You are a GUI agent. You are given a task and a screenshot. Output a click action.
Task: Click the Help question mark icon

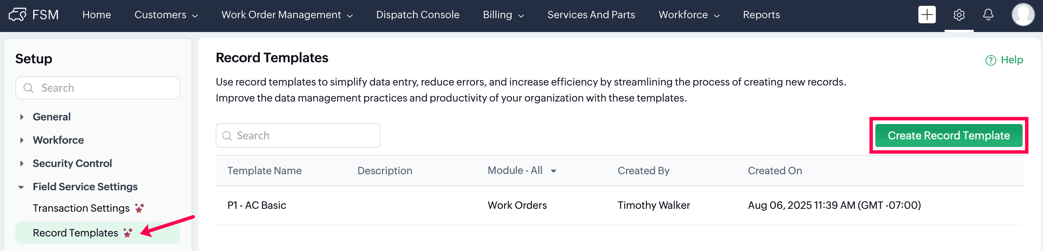tap(990, 60)
